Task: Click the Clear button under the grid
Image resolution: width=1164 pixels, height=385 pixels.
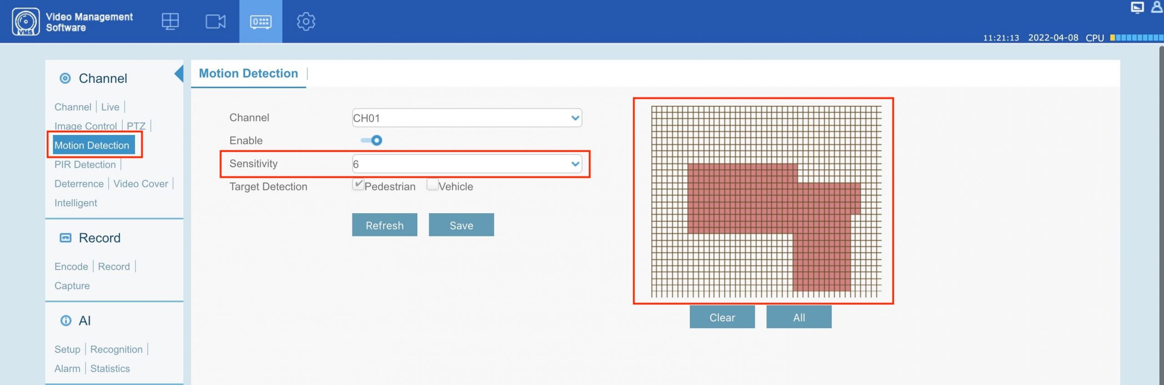Action: tap(722, 317)
